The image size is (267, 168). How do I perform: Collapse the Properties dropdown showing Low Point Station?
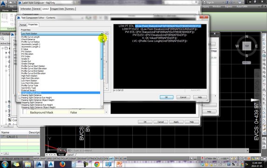102,34
